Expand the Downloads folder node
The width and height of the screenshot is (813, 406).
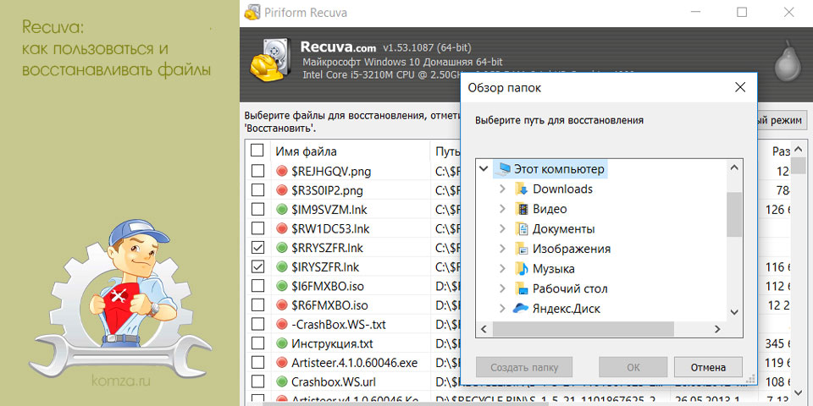(502, 189)
